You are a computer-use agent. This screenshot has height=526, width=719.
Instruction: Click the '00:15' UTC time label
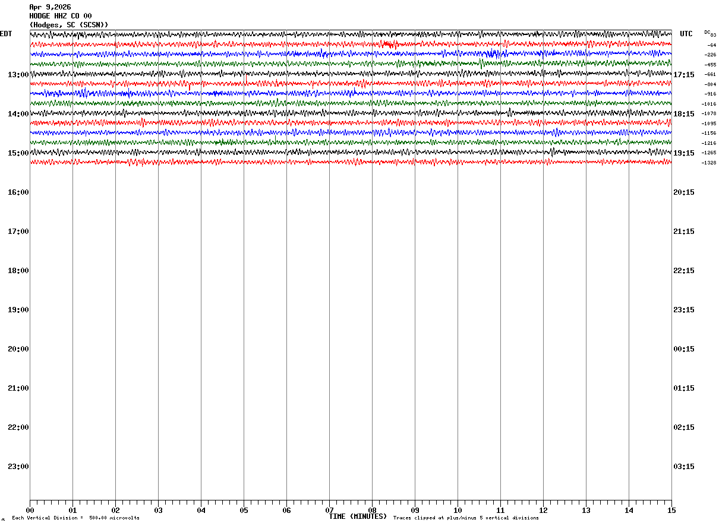[684, 349]
